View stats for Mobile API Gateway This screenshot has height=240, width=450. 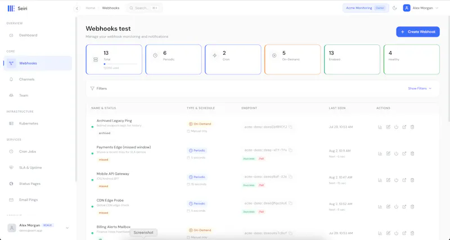(380, 180)
